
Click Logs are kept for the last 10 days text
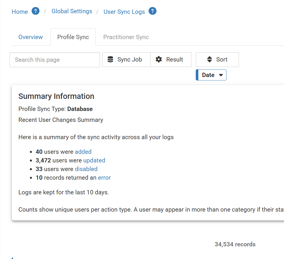64,192
